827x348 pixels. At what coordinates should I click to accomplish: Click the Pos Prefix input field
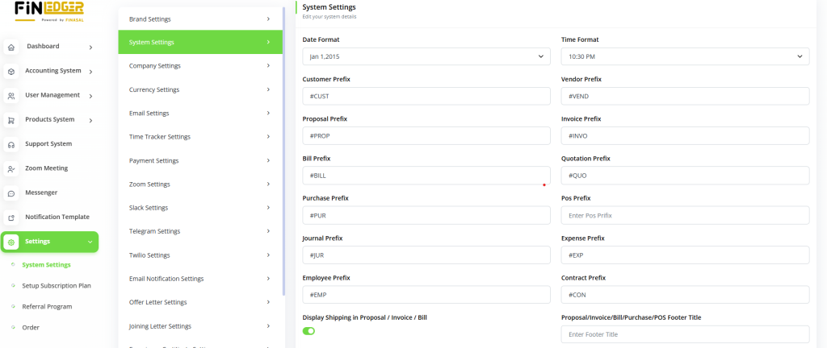point(684,215)
